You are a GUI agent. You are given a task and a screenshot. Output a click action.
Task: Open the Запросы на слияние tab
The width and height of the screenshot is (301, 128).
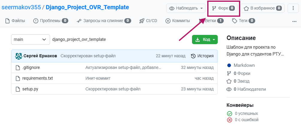coord(104,21)
